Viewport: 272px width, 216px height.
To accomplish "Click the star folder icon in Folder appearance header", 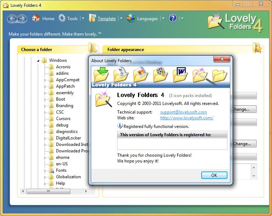I will (257, 47).
